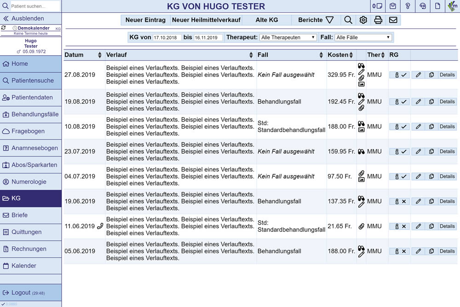Screen dimensions: 460x307
Task: Edit the 27.08.2019 entry with pencil icon
Action: click(418, 75)
